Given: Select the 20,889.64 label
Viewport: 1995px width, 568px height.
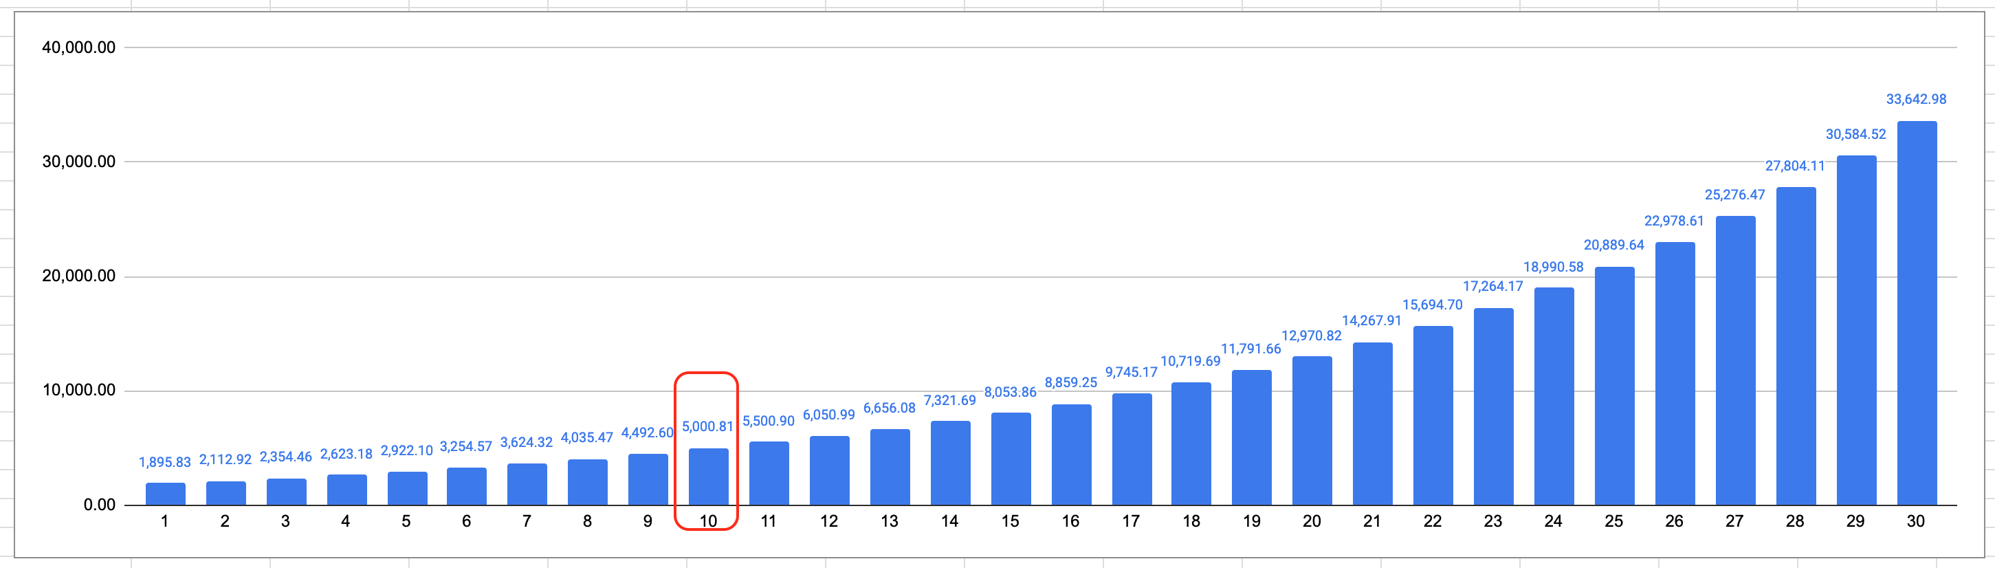Looking at the screenshot, I should pyautogui.click(x=1614, y=245).
